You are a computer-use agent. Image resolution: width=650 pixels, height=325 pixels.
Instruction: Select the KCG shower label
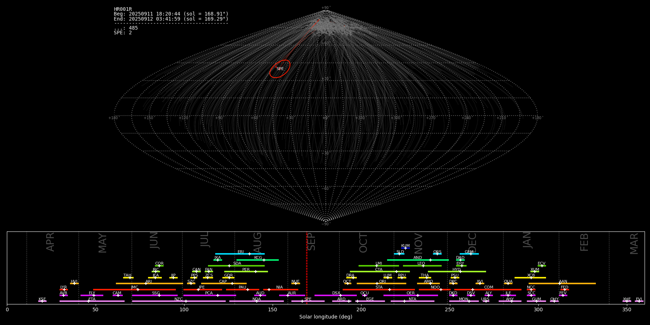258,258
